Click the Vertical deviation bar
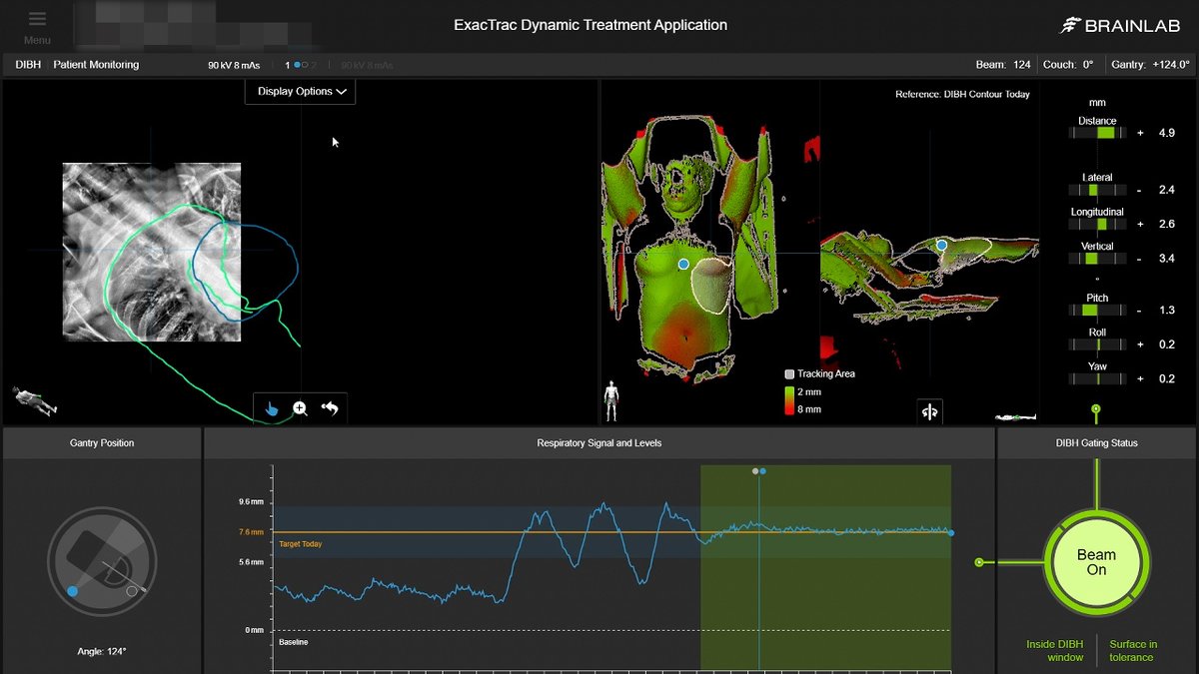This screenshot has height=674, width=1199. 1097,258
